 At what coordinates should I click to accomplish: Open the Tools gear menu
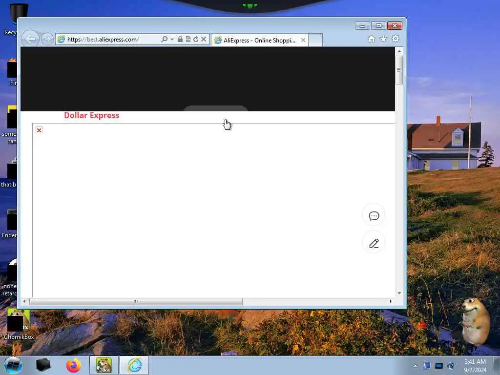tap(396, 39)
